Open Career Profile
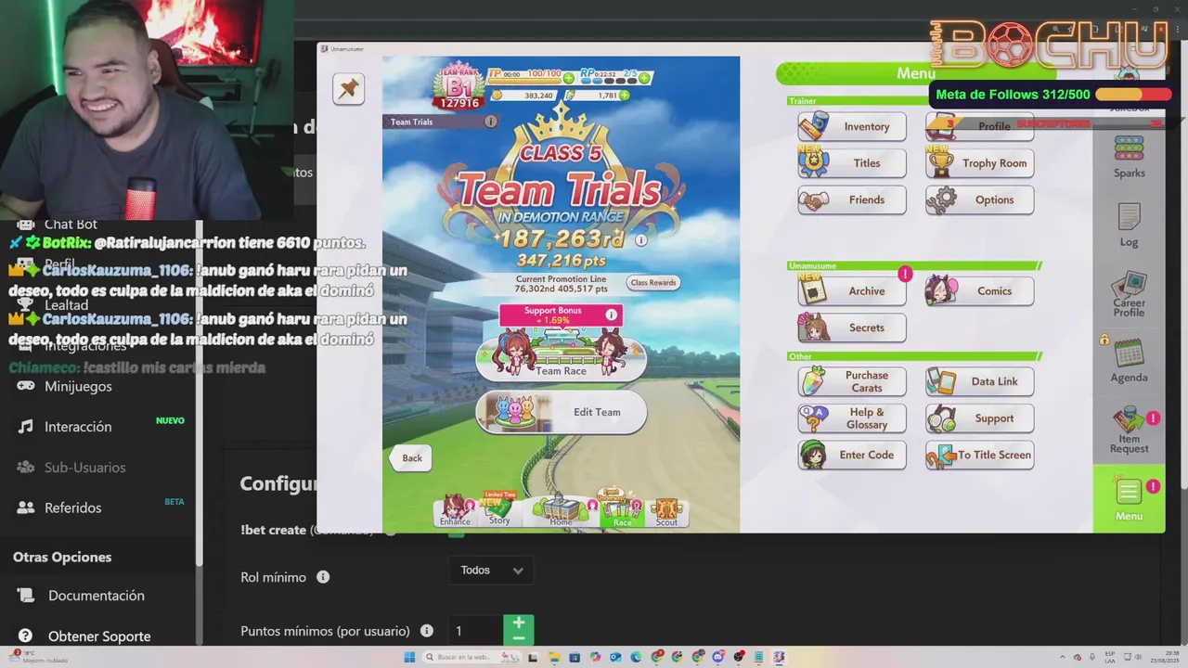Screen dimensions: 1188x668 pos(1129,294)
